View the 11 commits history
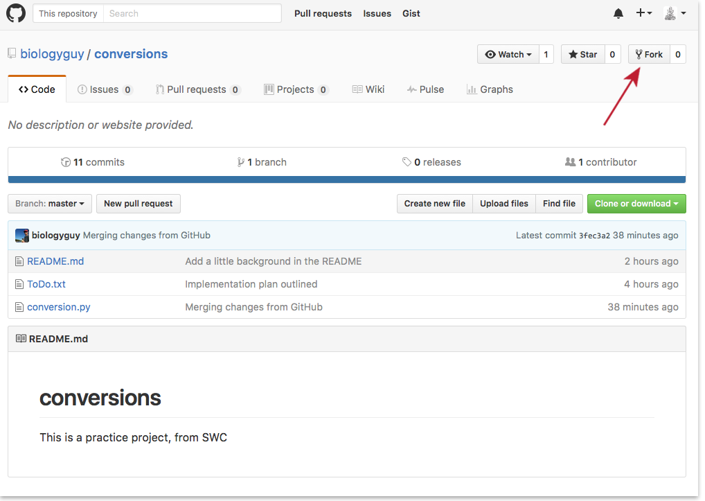This screenshot has width=705, height=501. (x=93, y=162)
